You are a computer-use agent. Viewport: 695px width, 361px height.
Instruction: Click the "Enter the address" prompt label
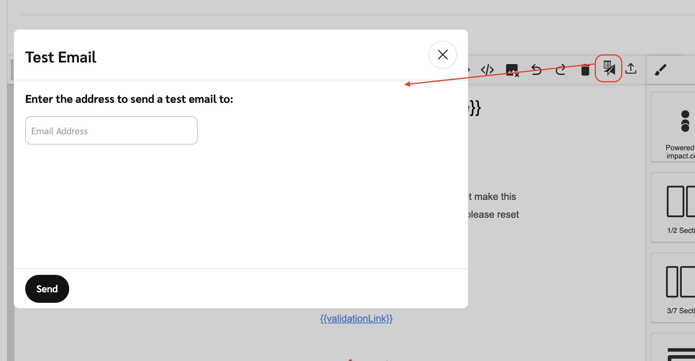[129, 99]
